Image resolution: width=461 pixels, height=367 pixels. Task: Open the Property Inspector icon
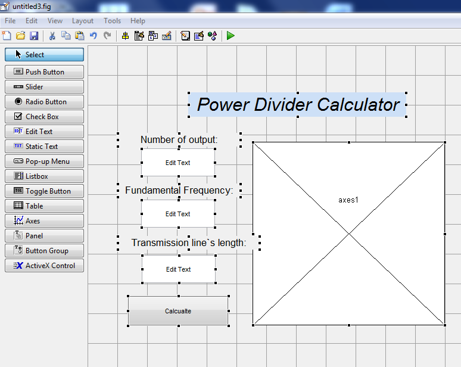point(199,36)
